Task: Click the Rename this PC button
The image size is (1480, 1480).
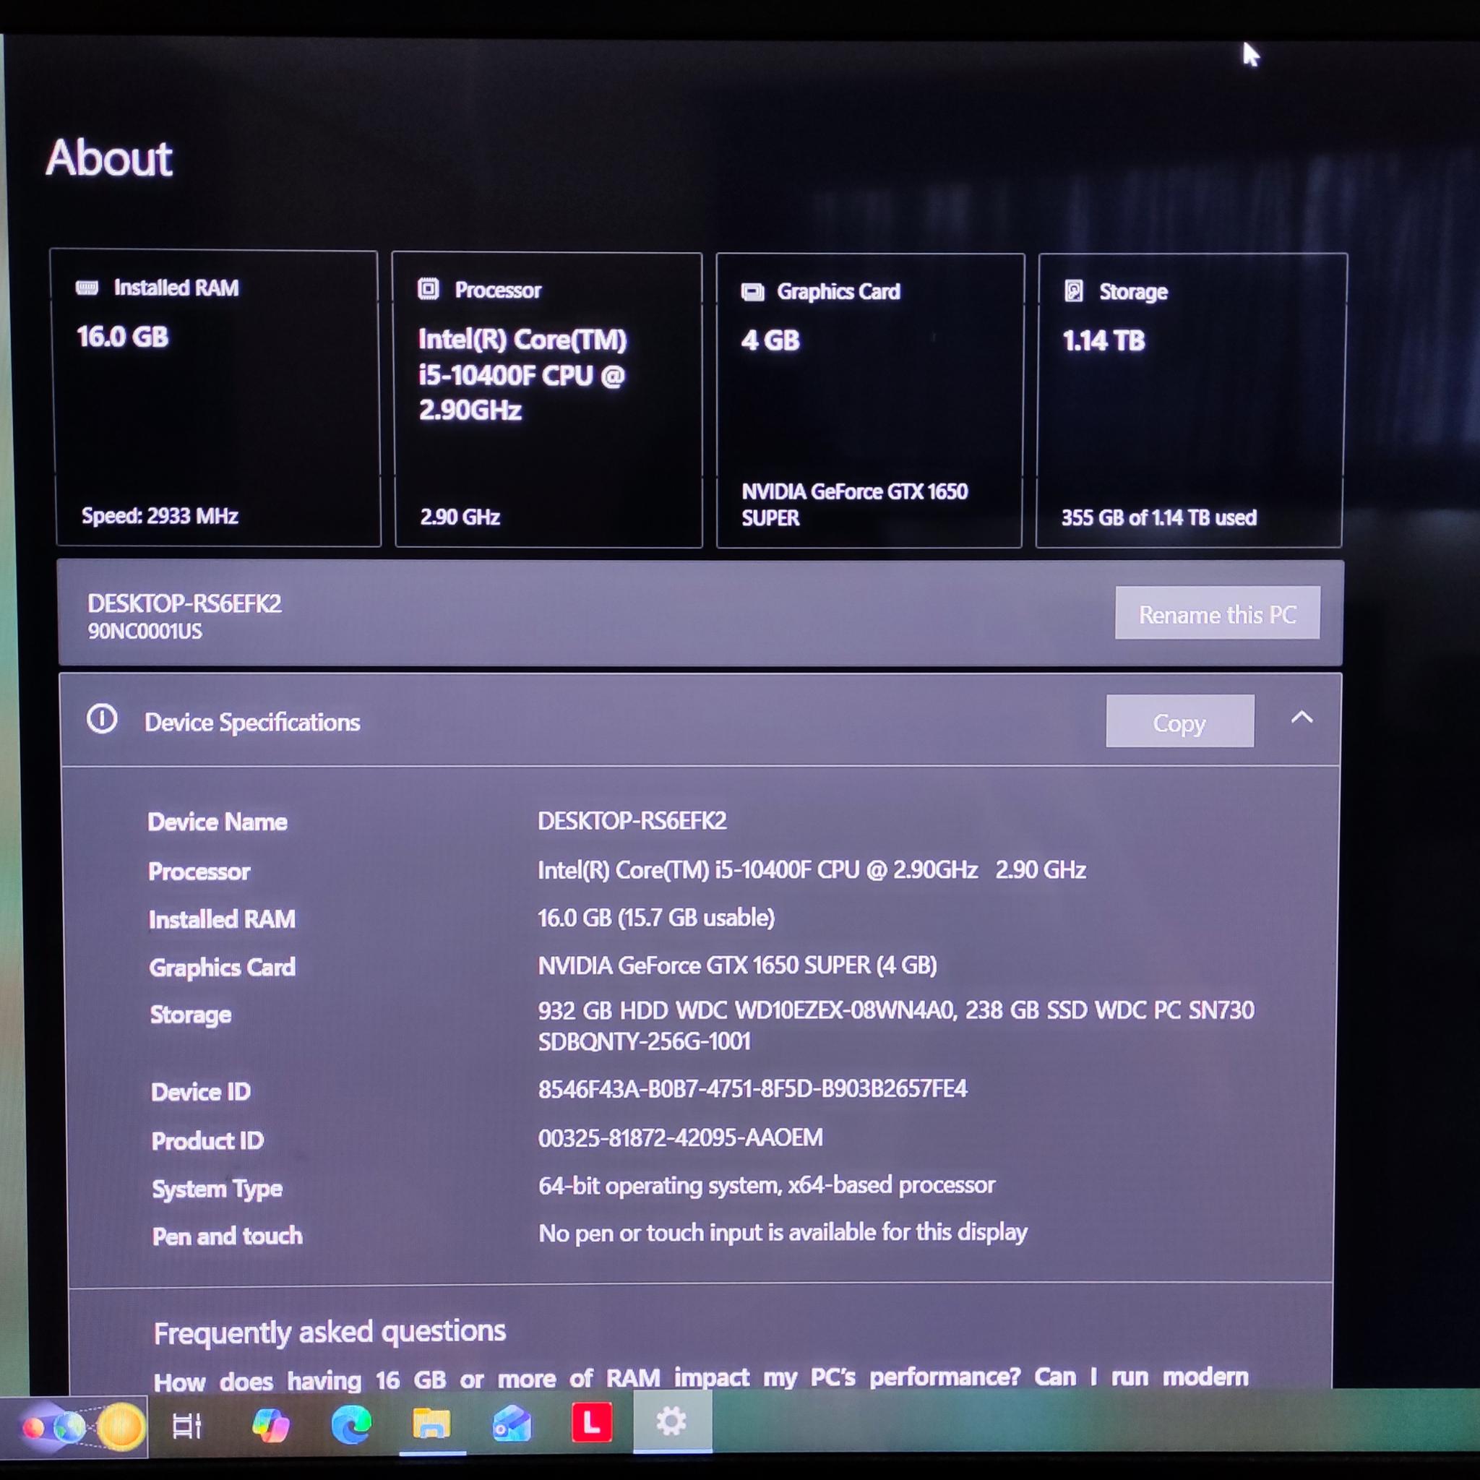Action: click(x=1217, y=613)
